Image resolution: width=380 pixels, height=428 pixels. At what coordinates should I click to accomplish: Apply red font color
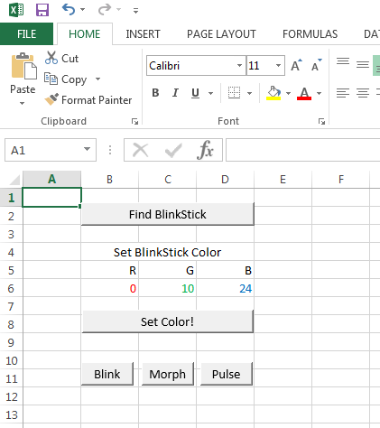(x=304, y=93)
